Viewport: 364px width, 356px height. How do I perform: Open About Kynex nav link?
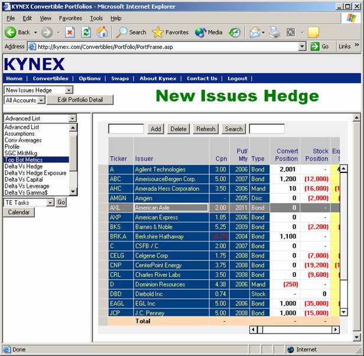point(158,79)
